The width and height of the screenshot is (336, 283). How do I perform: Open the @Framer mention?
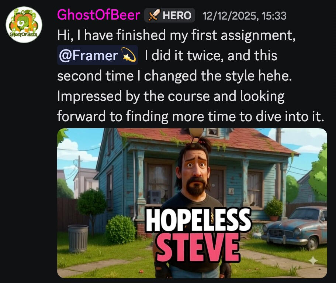(x=97, y=55)
